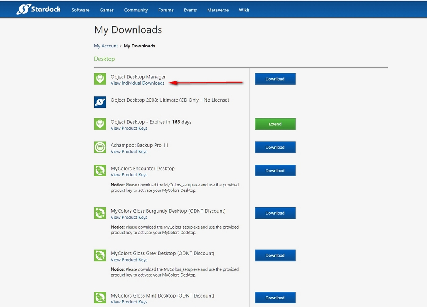427x307 pixels.
Task: Extend the Object Desktop subscription
Action: [275, 124]
